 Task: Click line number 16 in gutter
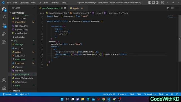(x=42, y=54)
